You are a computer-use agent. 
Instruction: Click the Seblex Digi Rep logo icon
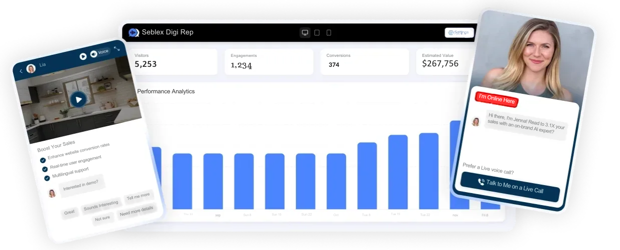(x=133, y=32)
